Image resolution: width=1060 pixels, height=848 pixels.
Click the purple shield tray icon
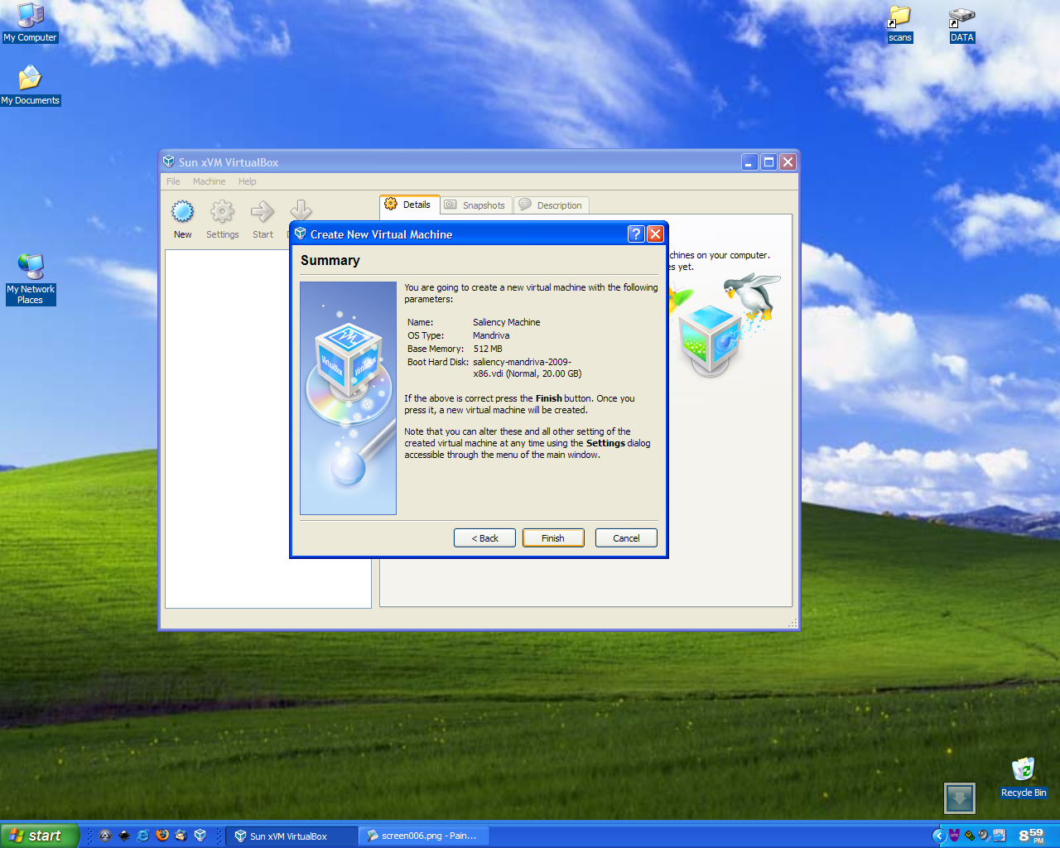point(954,836)
